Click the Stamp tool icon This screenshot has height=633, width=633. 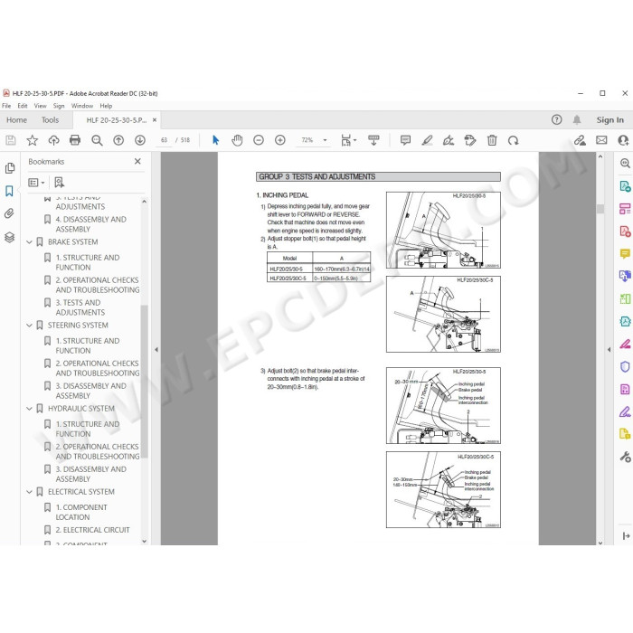470,140
